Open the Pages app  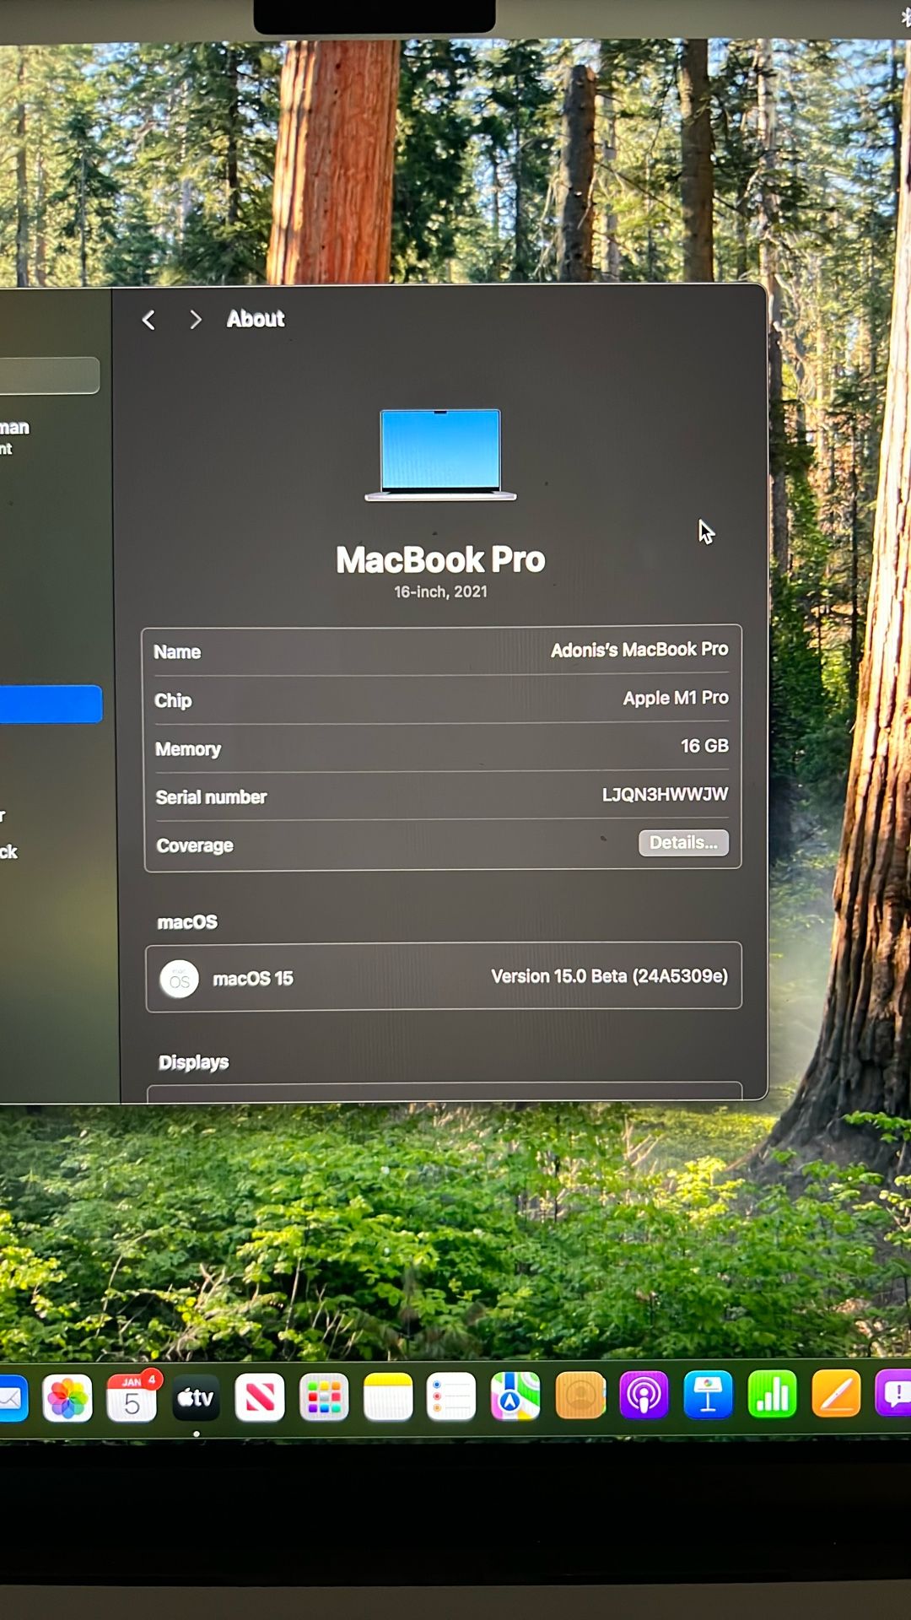click(836, 1393)
